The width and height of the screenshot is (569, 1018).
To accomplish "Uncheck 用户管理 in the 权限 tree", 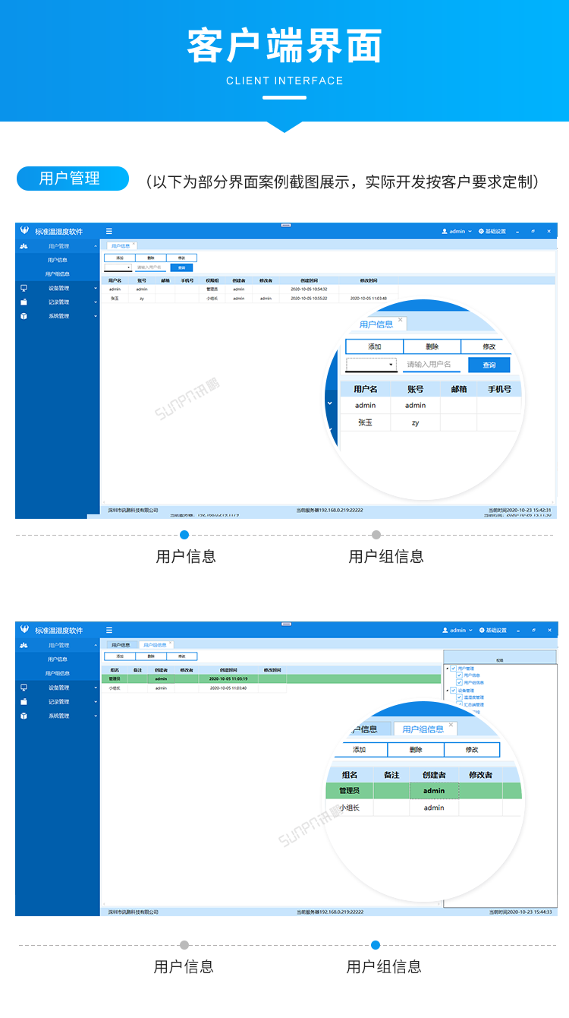I will click(454, 668).
